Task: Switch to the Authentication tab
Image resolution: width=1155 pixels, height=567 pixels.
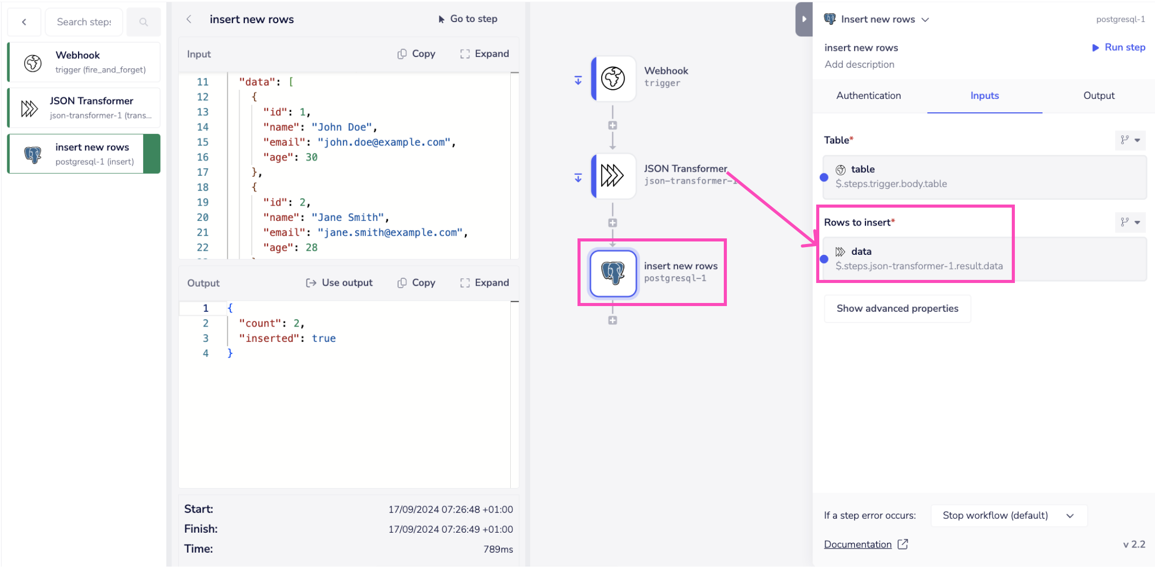Action: click(x=868, y=95)
